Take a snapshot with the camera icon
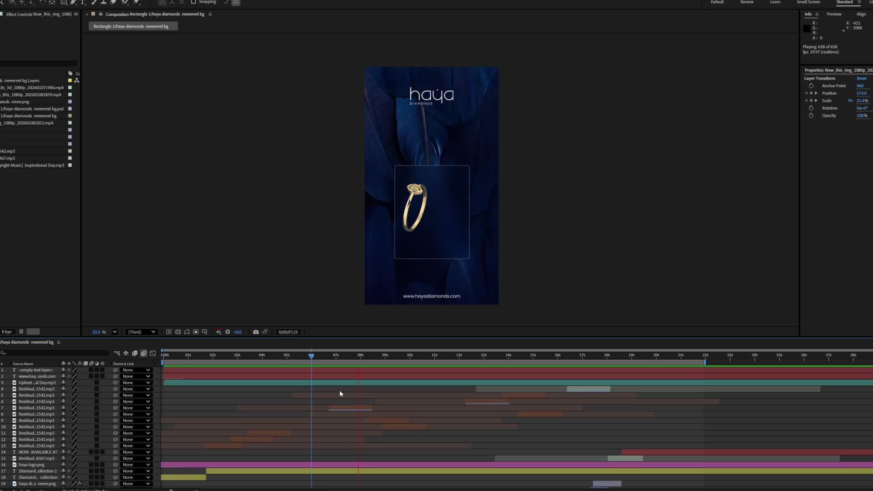This screenshot has width=873, height=491. point(256,332)
